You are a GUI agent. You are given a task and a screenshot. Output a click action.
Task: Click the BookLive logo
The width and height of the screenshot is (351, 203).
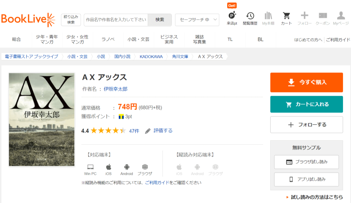click(28, 20)
